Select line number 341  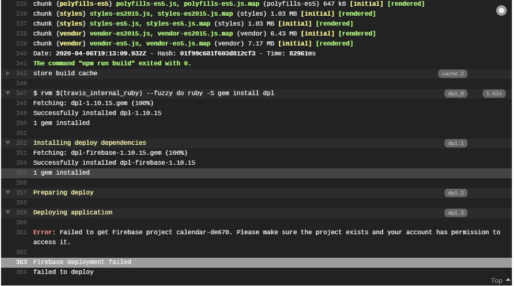tap(21, 63)
